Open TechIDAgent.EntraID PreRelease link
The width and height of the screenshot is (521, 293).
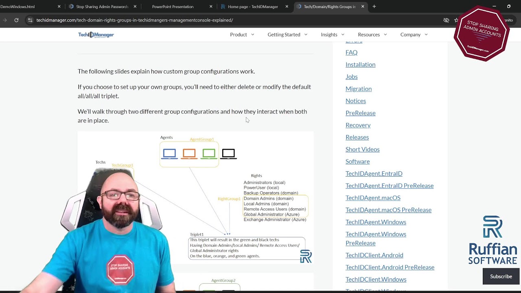pyautogui.click(x=390, y=186)
